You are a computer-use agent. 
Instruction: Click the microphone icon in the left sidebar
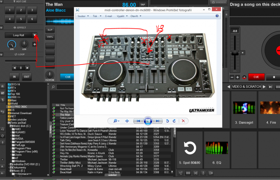point(2,142)
